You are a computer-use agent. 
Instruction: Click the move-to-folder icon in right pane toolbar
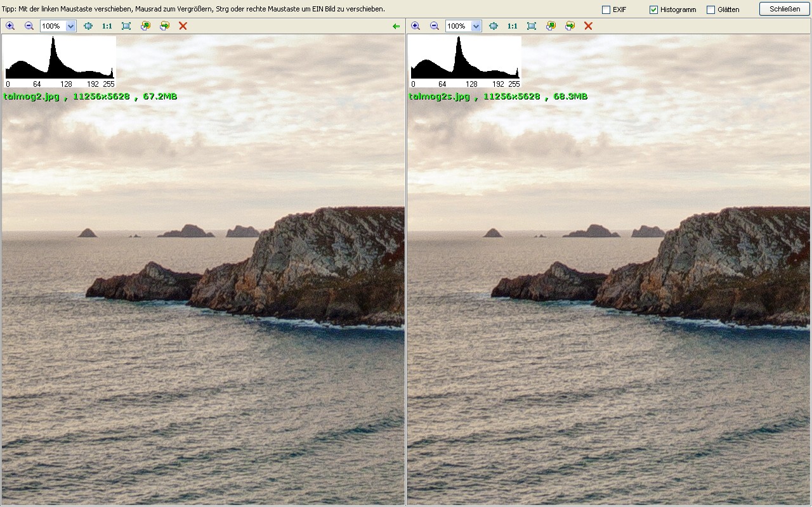tap(570, 26)
